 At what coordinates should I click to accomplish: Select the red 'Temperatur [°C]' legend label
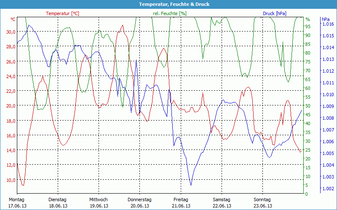pyautogui.click(x=62, y=13)
